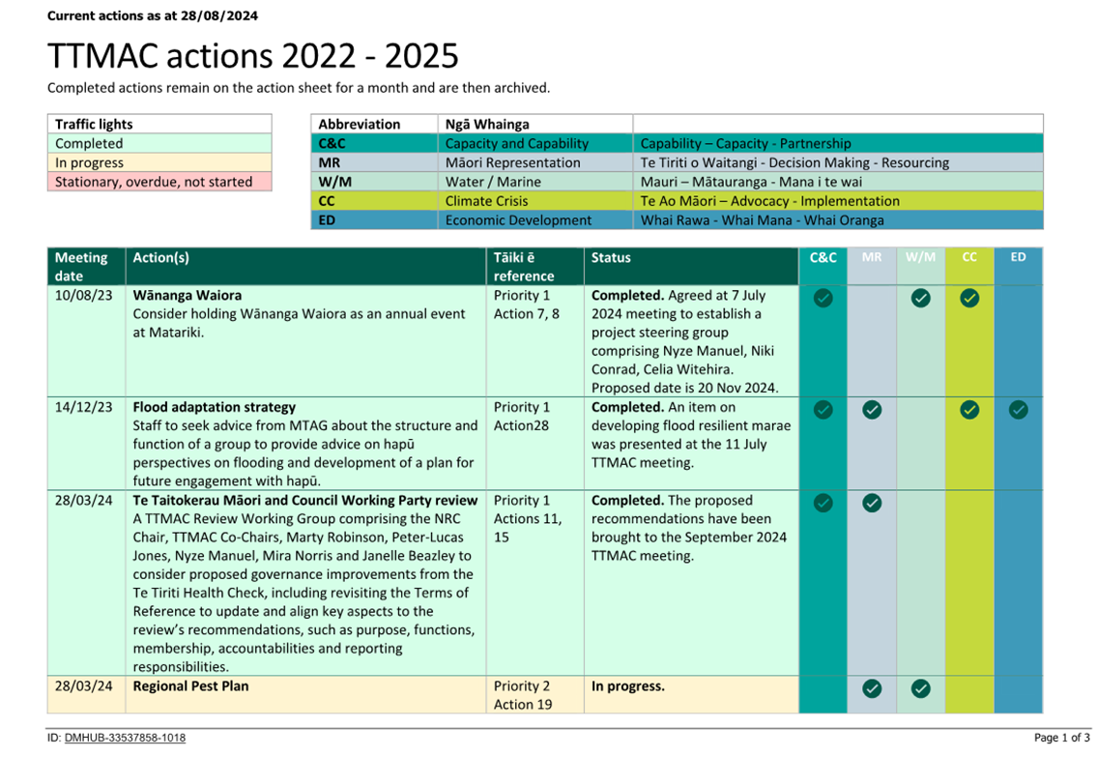This screenshot has height=757, width=1097.
Task: Select the MR checkmark for Flood adaptation strategy
Action: point(872,410)
